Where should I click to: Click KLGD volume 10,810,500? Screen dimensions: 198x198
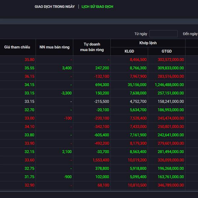tap(137, 185)
